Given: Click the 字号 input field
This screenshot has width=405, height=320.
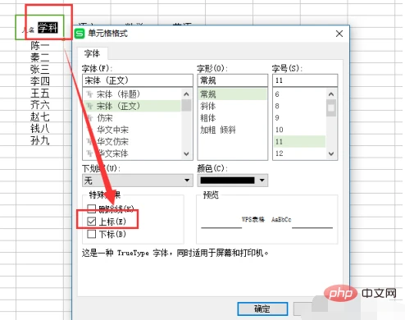Looking at the screenshot, I should 305,80.
